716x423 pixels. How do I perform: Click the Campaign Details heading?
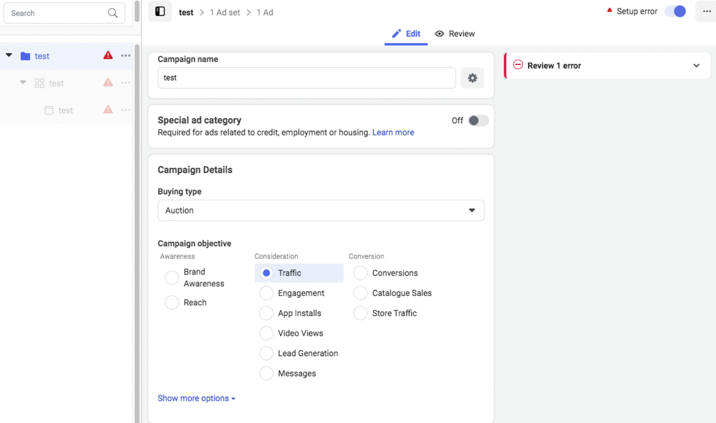[195, 170]
